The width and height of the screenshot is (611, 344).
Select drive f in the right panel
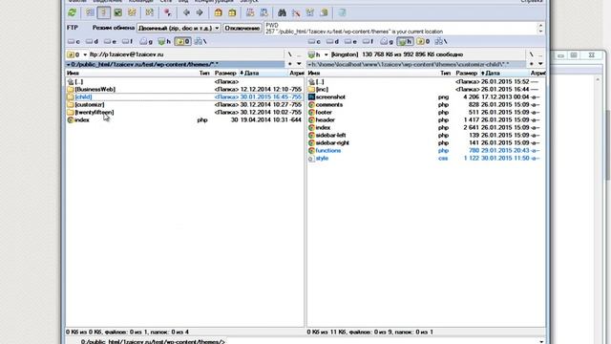368,41
